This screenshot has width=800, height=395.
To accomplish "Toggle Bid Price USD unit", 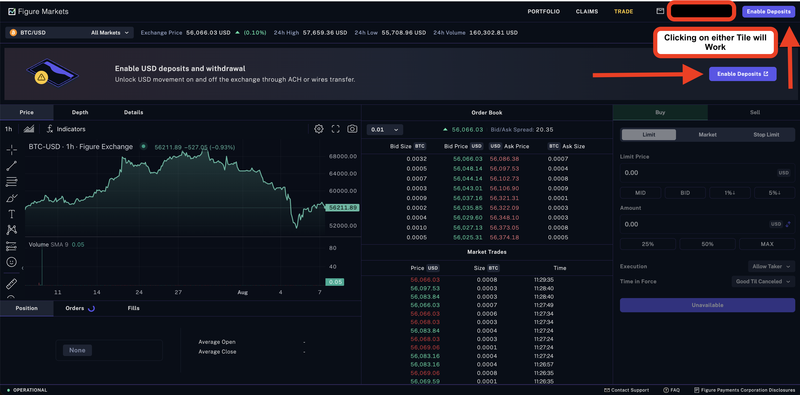I will 476,146.
